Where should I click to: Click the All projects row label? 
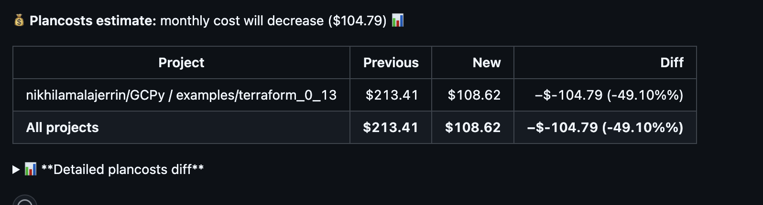click(x=63, y=127)
